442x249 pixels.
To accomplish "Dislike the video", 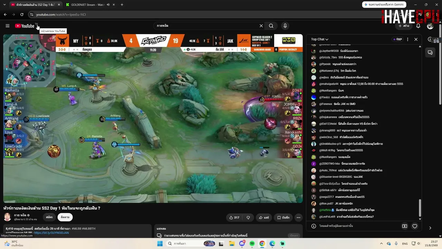I will click(x=248, y=218).
